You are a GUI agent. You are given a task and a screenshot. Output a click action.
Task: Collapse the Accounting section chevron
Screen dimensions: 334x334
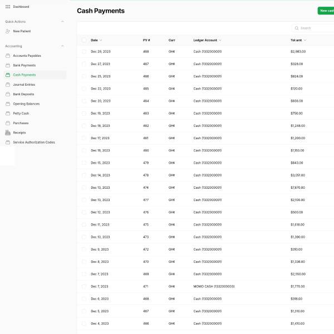point(62,46)
